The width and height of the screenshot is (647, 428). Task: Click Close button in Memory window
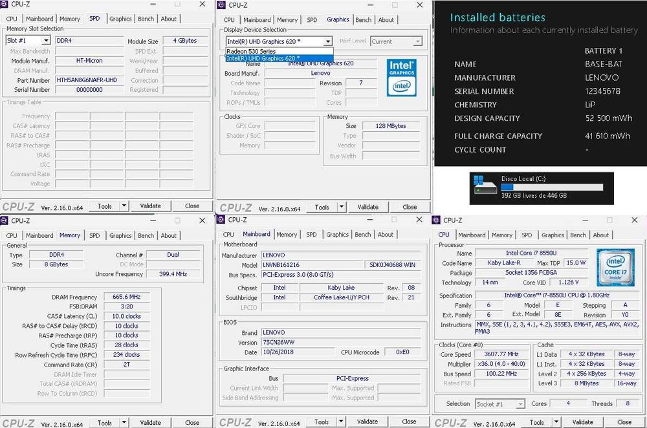point(192,422)
